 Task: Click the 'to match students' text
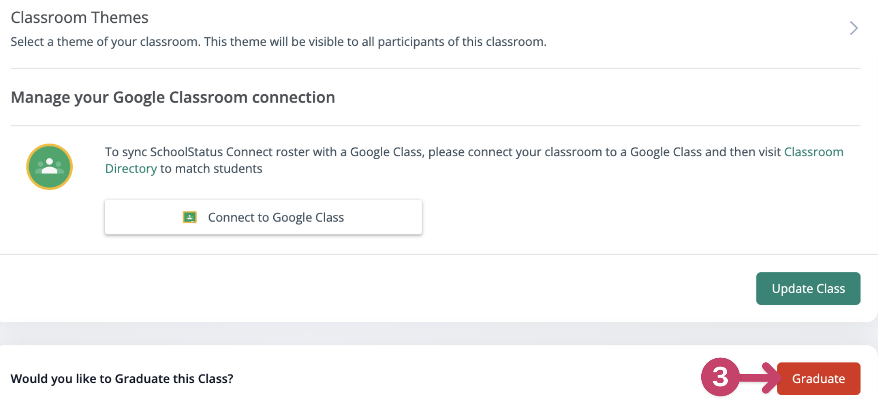(211, 169)
